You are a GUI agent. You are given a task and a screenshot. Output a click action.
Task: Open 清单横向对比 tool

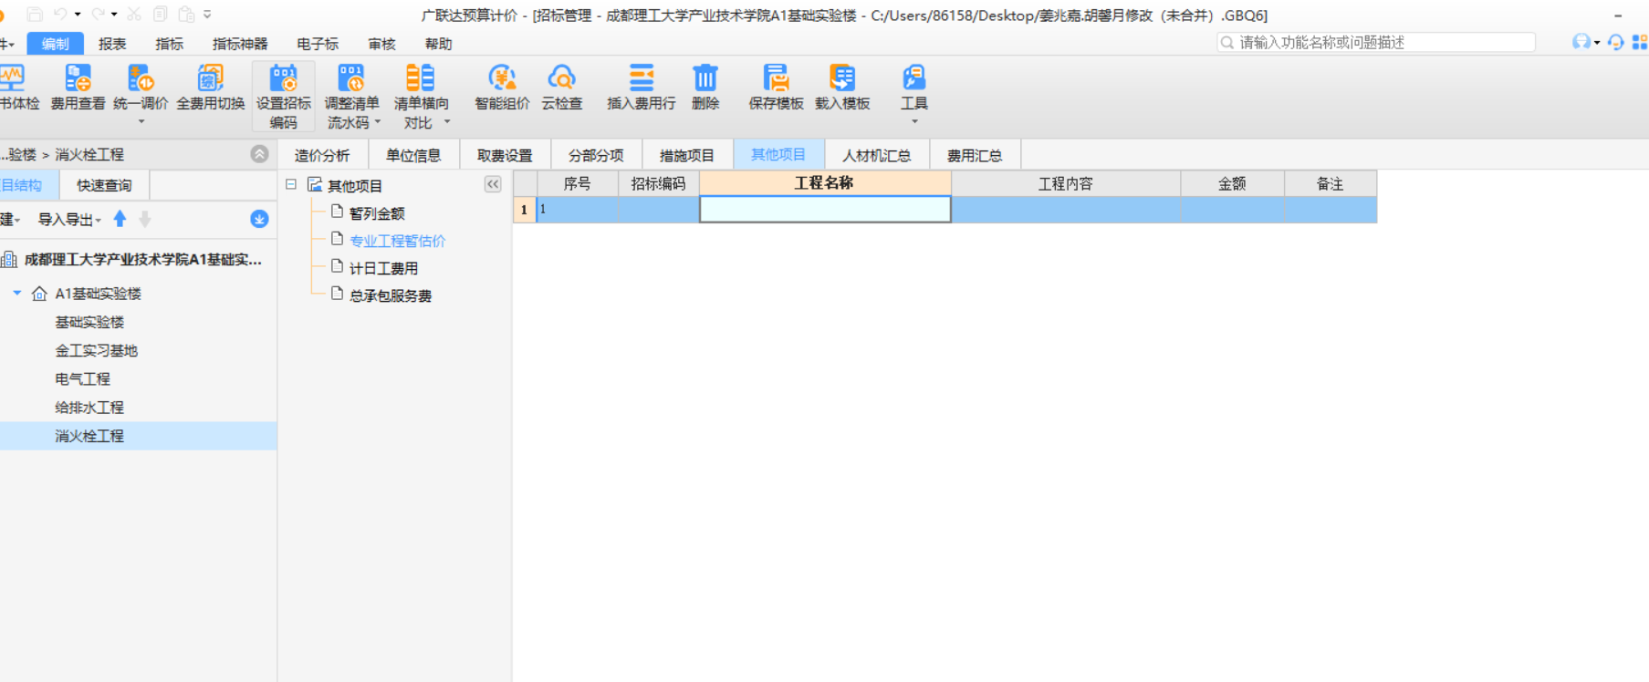[x=421, y=97]
